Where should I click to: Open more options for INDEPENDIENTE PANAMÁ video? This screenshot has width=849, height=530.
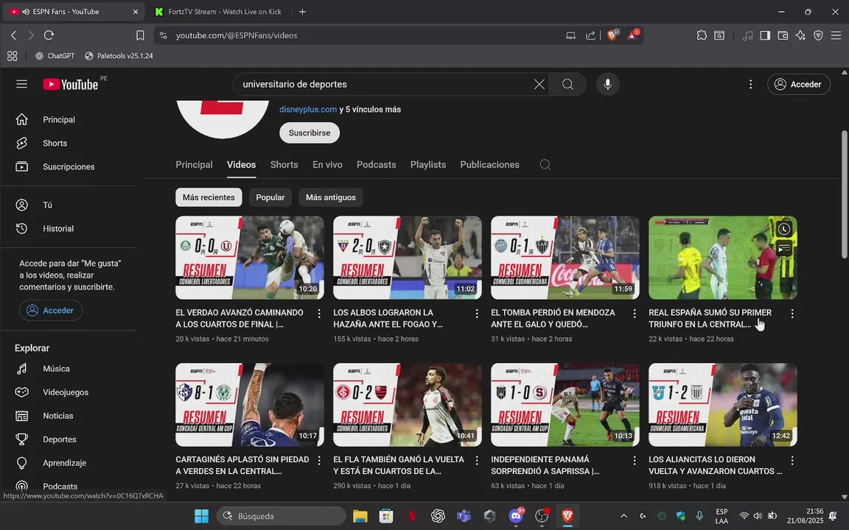(635, 460)
